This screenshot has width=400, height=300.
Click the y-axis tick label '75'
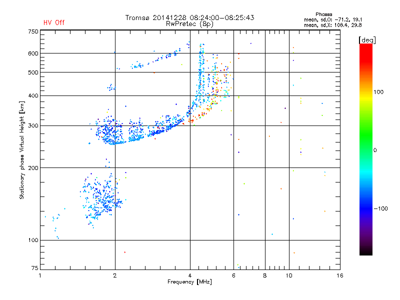point(35,268)
